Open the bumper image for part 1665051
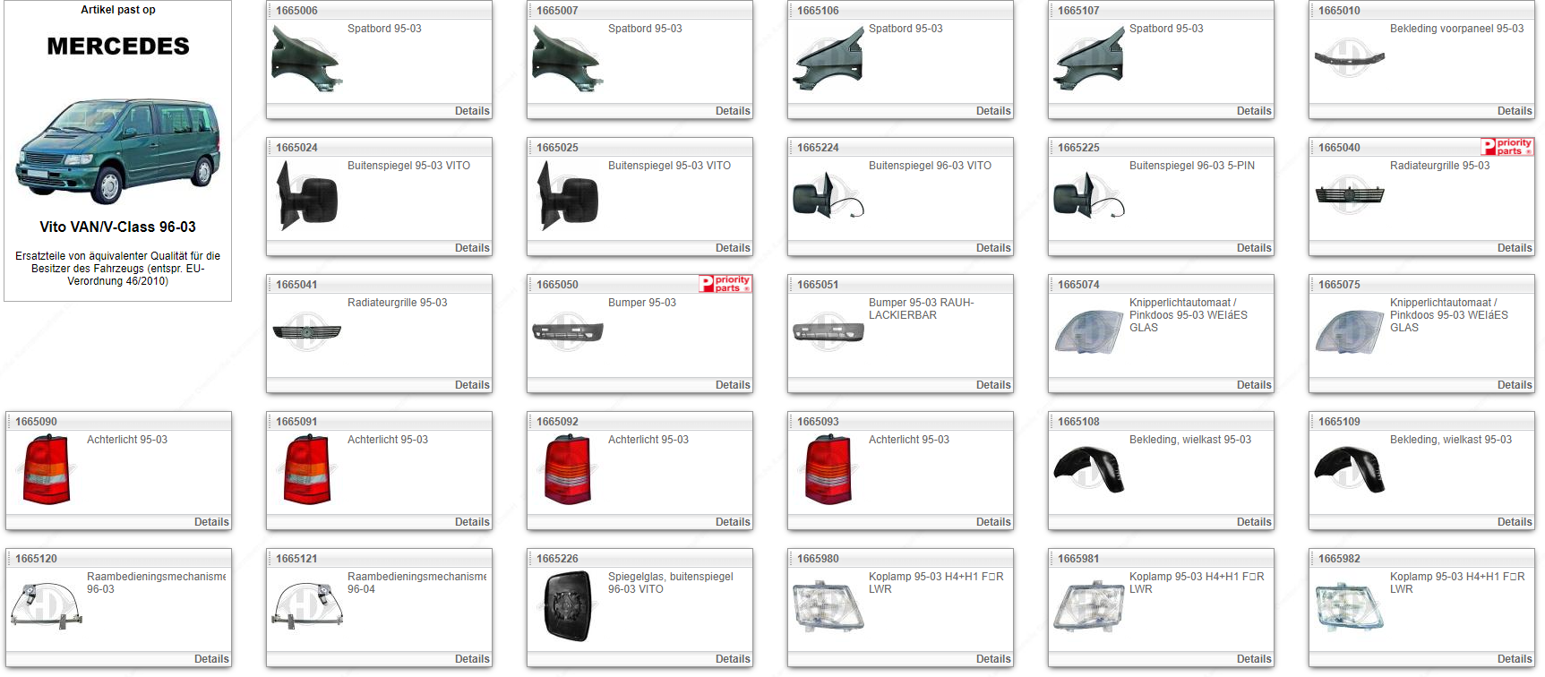 pos(828,332)
